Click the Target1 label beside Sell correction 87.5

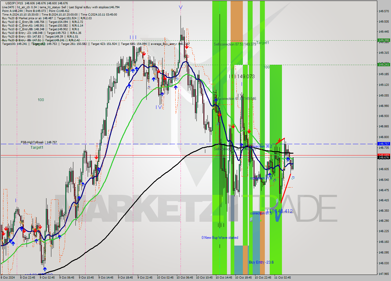coord(263,43)
